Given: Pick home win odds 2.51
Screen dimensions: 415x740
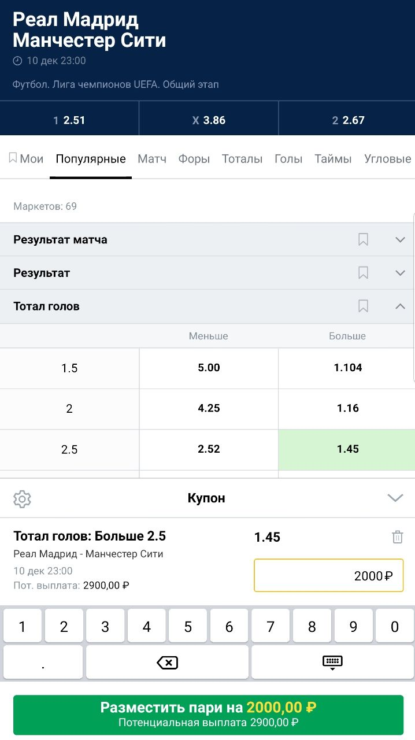Looking at the screenshot, I should [69, 120].
